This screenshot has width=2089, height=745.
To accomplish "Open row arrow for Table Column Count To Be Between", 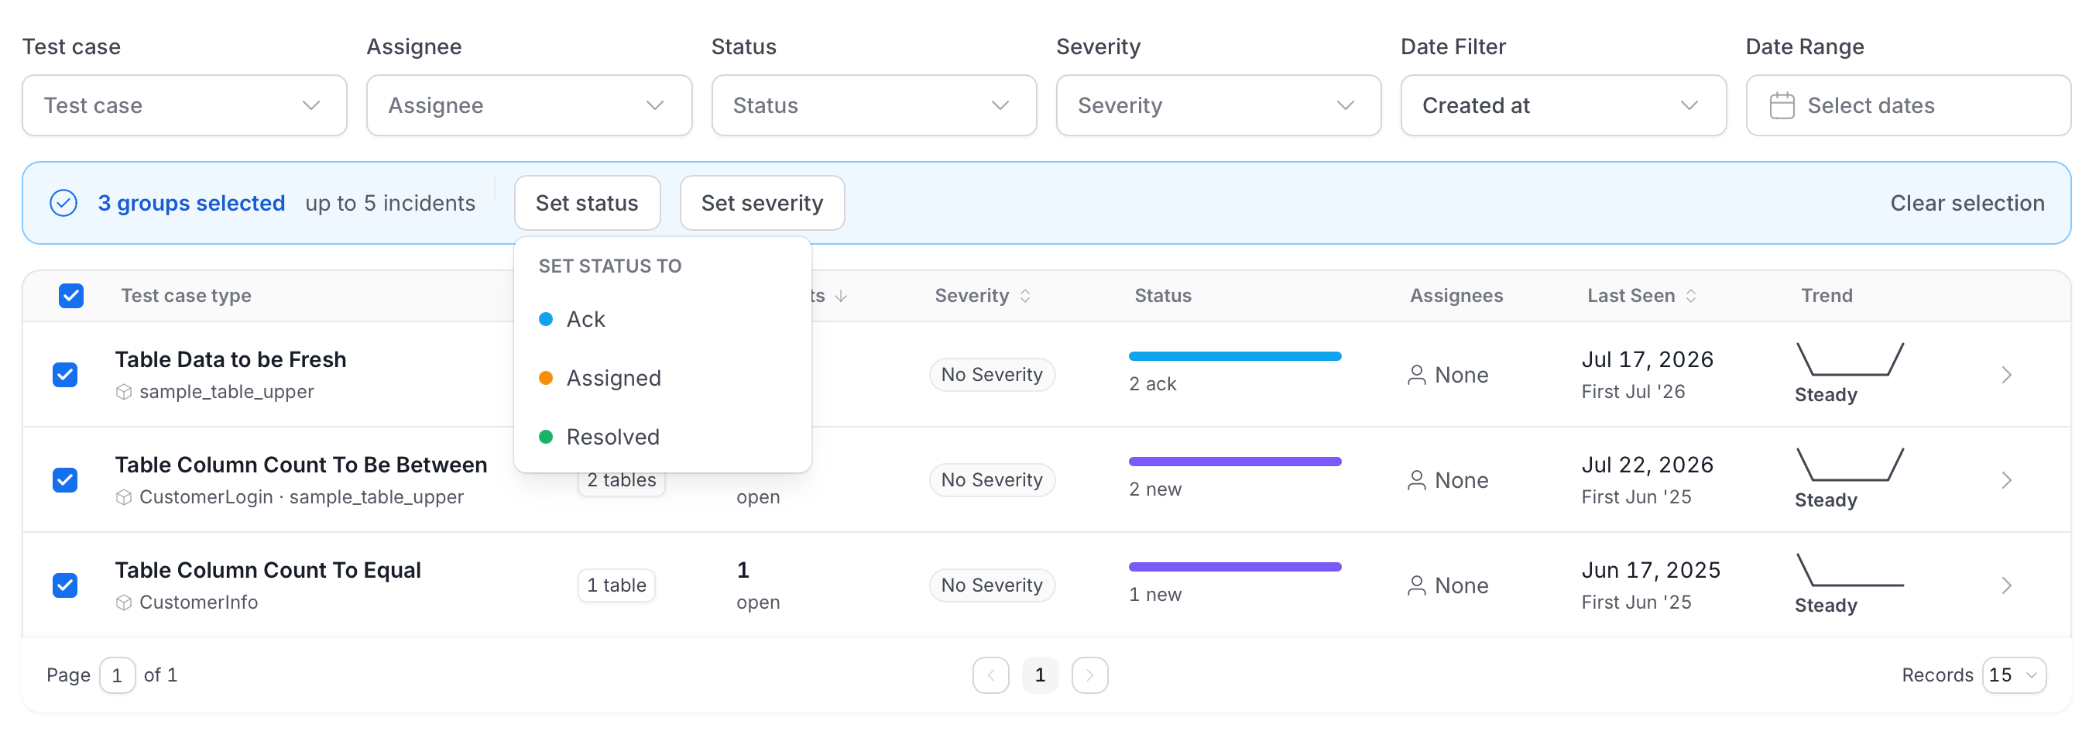I will click(x=2005, y=480).
